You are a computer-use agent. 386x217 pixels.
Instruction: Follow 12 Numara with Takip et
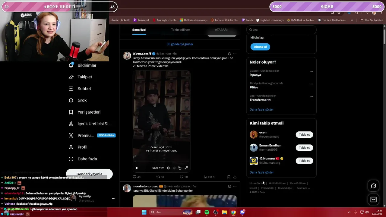(x=304, y=161)
